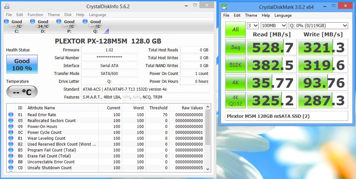
Task: Click the 4K QD32 read result 325.2
Action: pyautogui.click(x=272, y=100)
